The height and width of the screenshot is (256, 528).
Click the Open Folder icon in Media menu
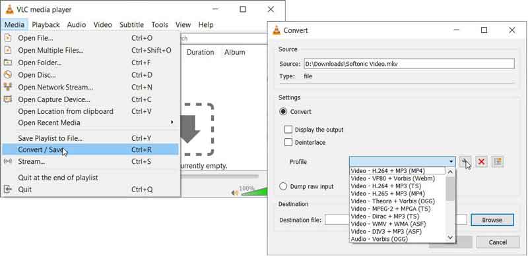pos(8,63)
